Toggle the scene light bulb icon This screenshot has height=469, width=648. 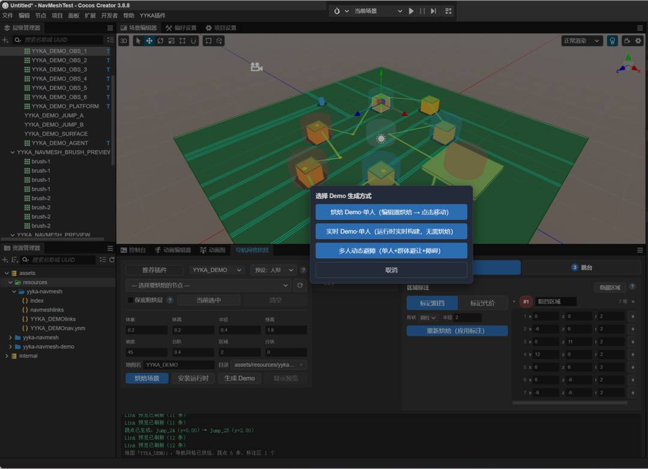[x=612, y=40]
